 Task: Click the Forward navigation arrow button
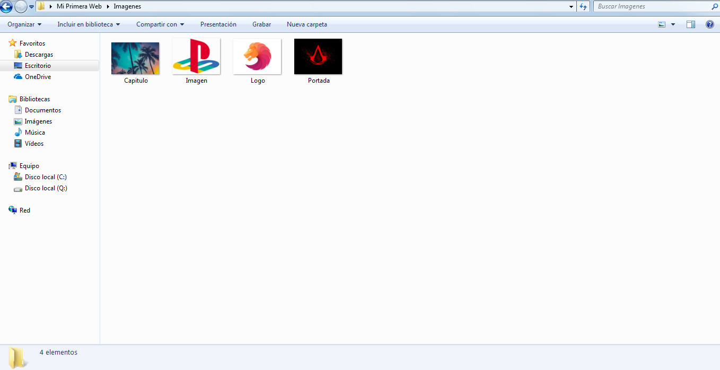[x=21, y=7]
